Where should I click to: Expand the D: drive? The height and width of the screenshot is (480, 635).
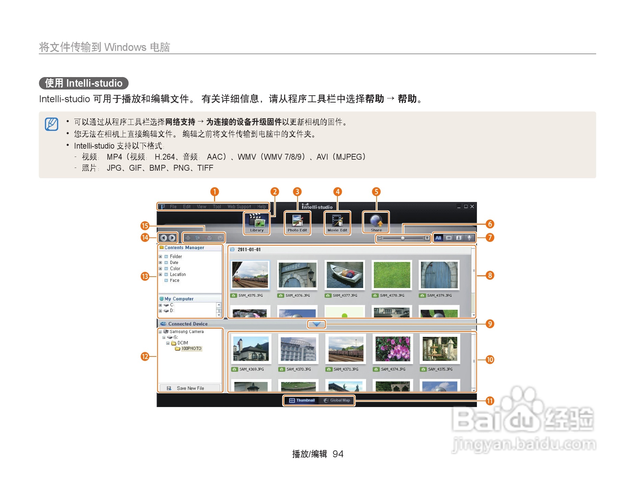160,311
